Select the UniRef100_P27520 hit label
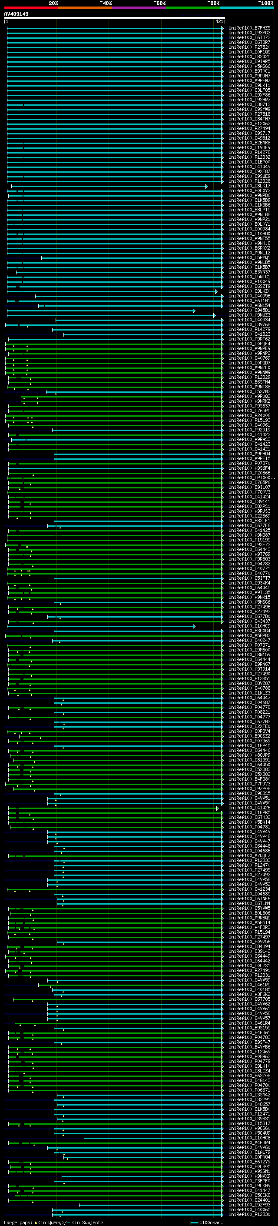Image resolution: width=278 pixels, height=1226 pixels. [249, 47]
